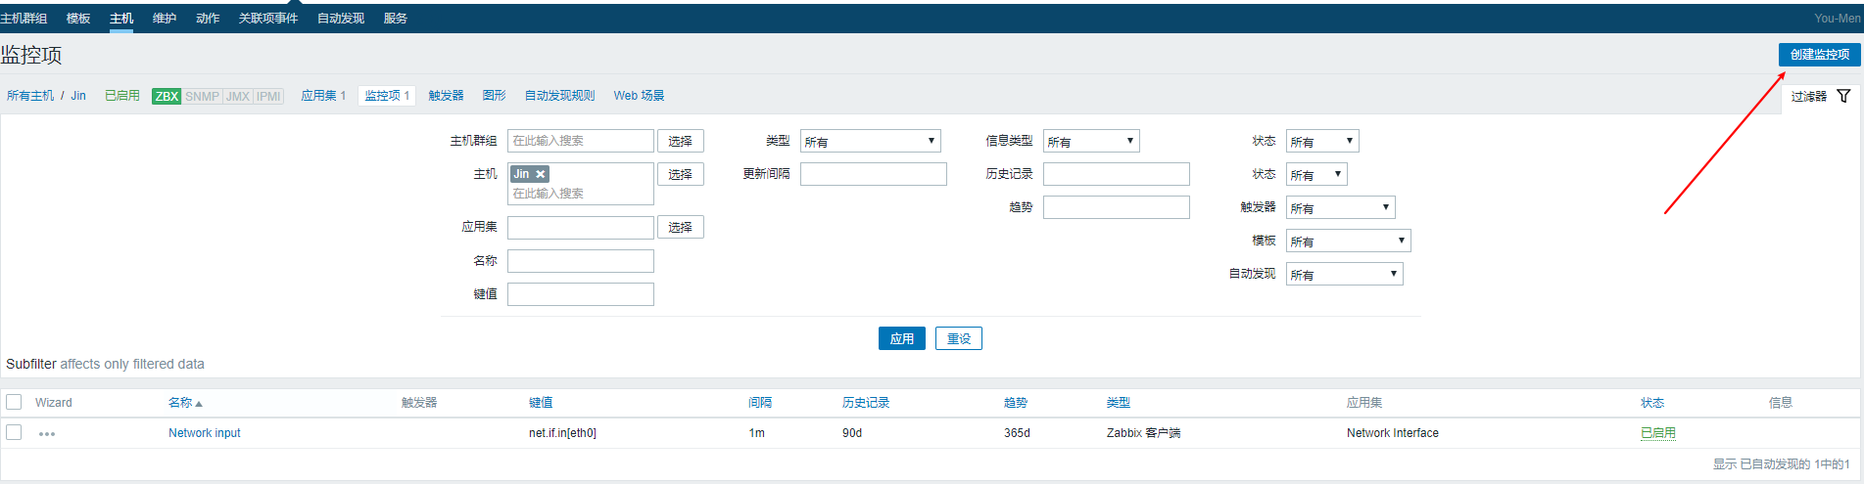
Task: Click the 创建监控项 button
Action: click(x=1819, y=55)
